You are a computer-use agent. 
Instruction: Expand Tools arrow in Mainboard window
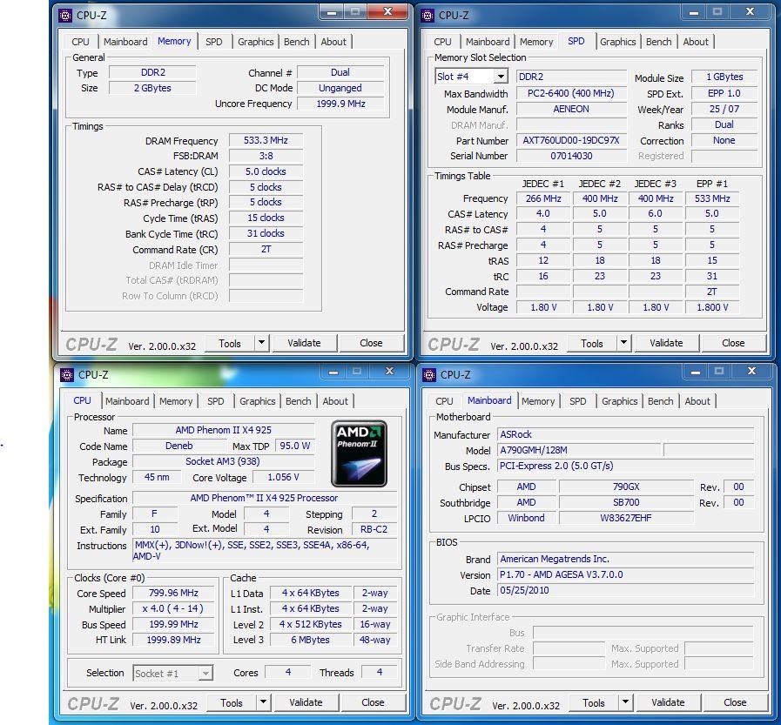click(x=625, y=702)
